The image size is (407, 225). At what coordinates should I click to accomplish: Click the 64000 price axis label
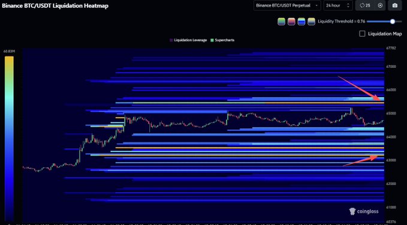tap(391, 137)
